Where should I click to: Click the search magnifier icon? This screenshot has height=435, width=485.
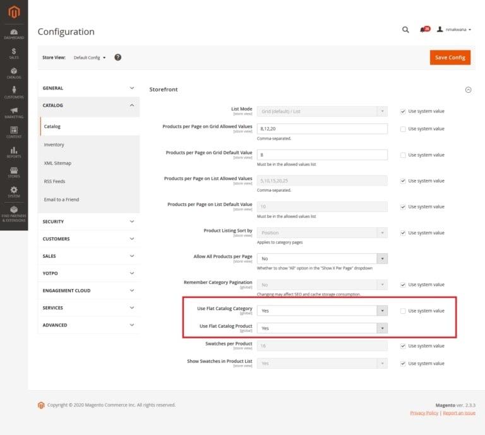coord(405,30)
